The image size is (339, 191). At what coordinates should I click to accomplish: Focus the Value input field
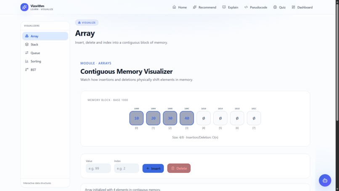coord(98,168)
